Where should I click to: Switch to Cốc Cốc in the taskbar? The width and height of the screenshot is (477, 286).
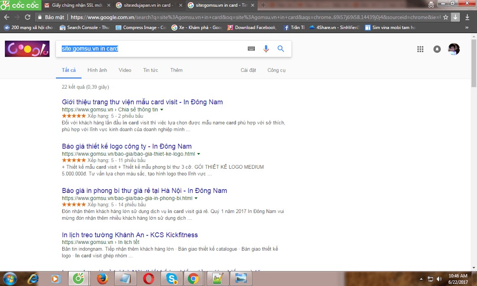tap(78, 279)
